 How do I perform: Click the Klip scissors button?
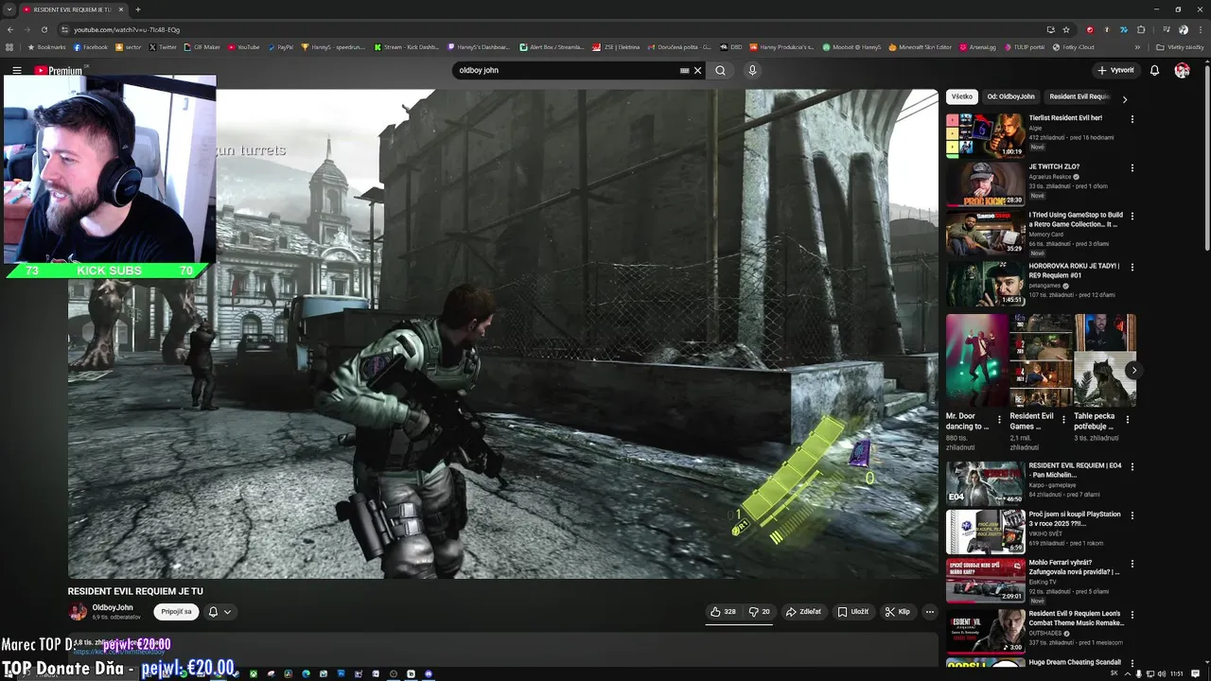[x=897, y=612]
